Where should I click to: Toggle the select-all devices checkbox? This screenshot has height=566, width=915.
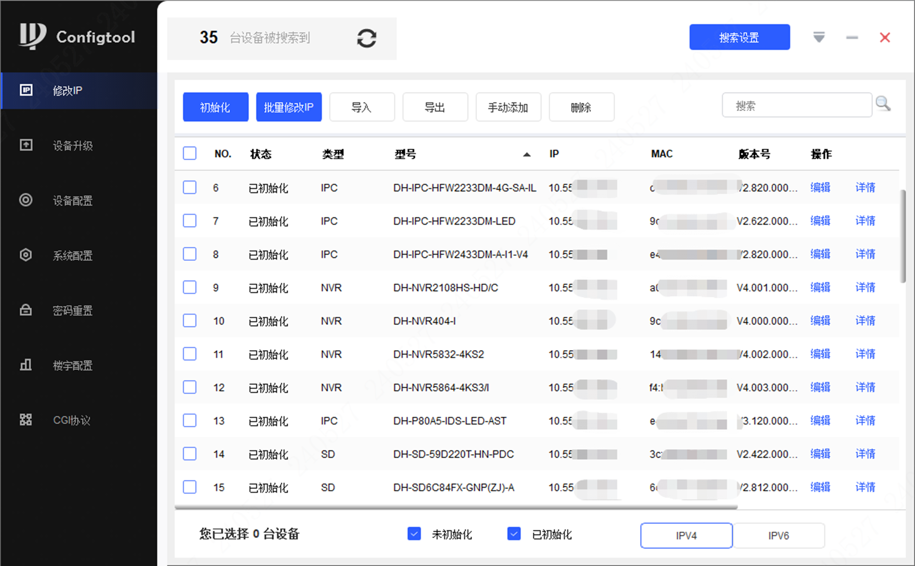[189, 153]
